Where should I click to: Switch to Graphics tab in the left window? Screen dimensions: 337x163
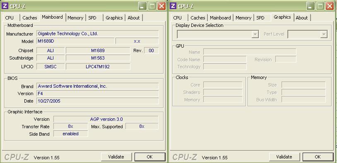(x=114, y=18)
